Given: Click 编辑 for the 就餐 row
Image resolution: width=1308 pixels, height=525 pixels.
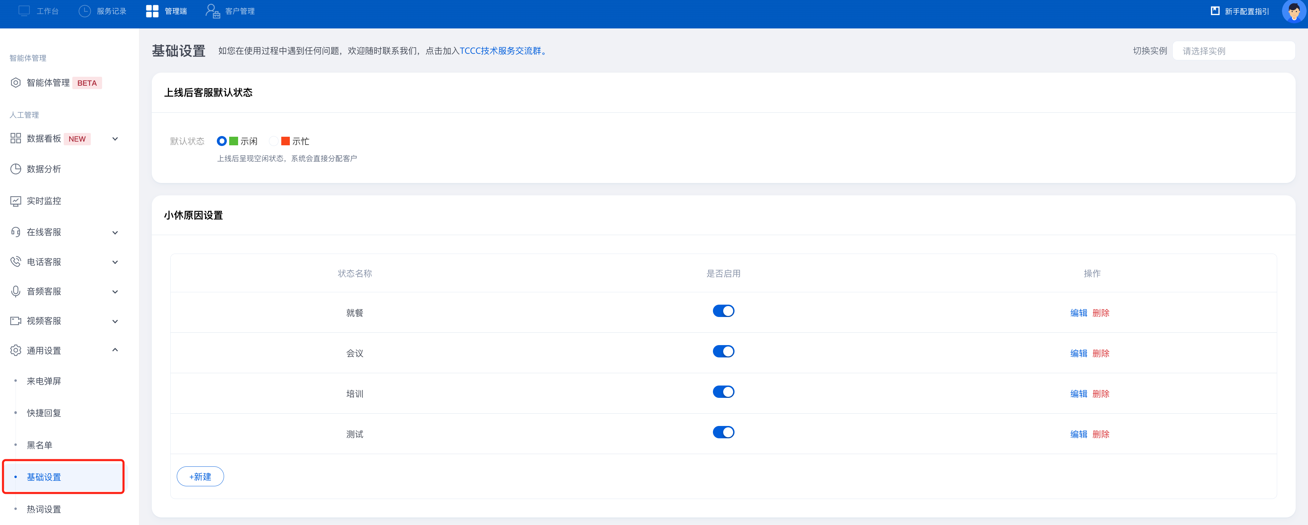Looking at the screenshot, I should pyautogui.click(x=1078, y=313).
